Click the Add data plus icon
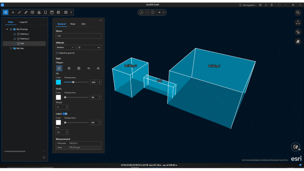 pyautogui.click(x=13, y=12)
